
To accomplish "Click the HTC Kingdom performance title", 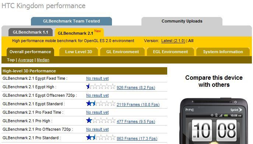I will point(43,6).
